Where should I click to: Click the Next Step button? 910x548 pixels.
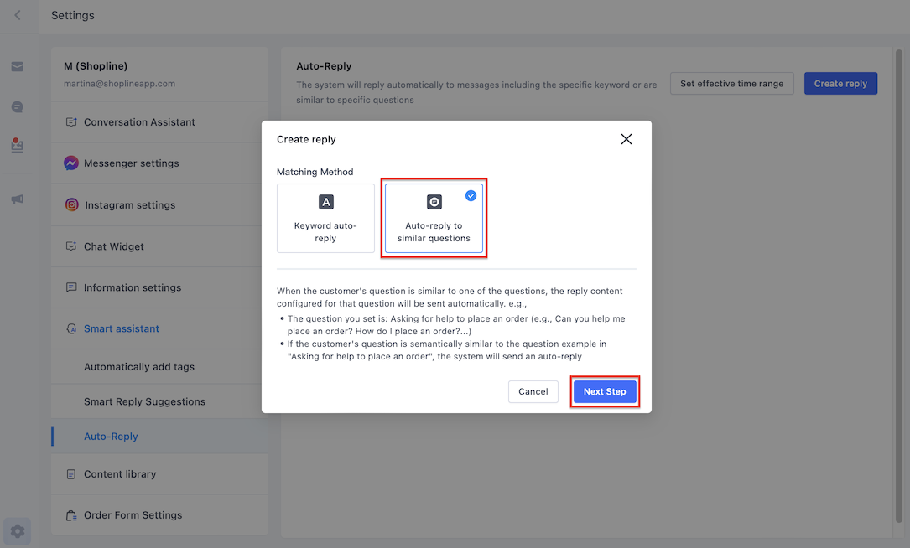[605, 392]
